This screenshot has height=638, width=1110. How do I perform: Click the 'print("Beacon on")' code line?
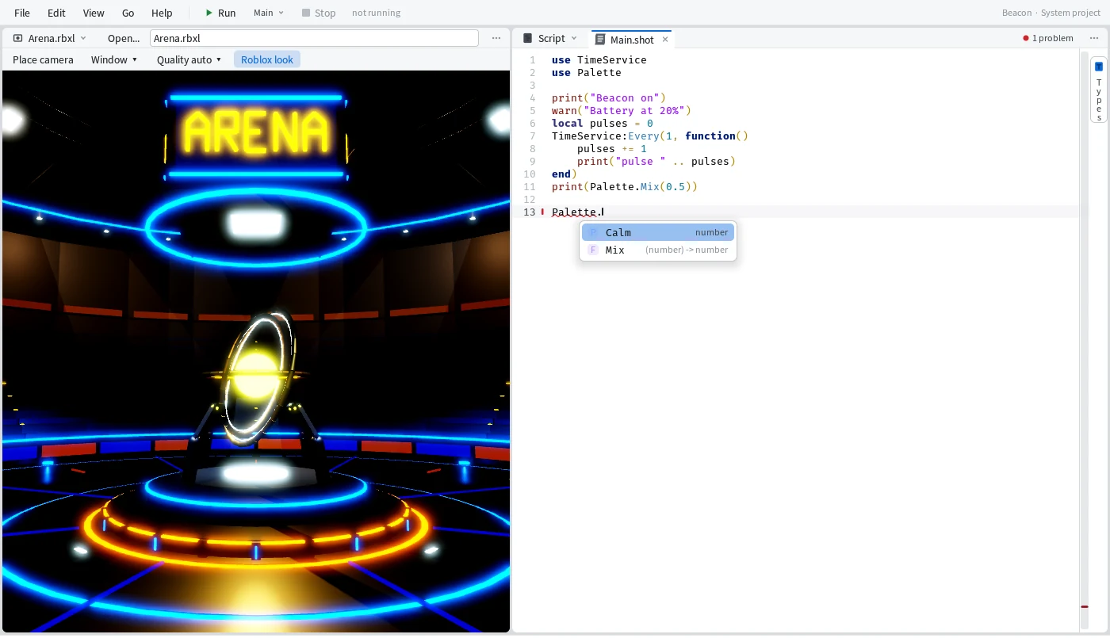pyautogui.click(x=609, y=97)
